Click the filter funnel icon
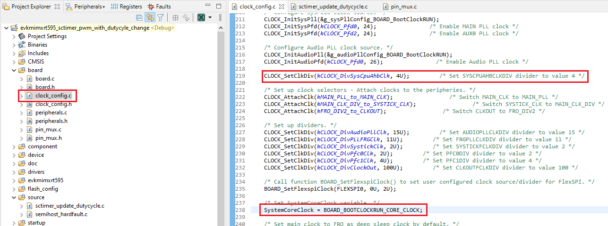The image size is (608, 226). point(161,17)
